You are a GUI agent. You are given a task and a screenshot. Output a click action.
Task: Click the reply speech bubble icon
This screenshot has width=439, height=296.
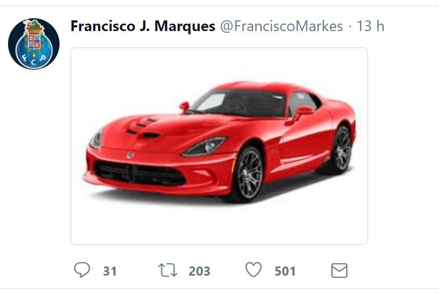pos(82,270)
